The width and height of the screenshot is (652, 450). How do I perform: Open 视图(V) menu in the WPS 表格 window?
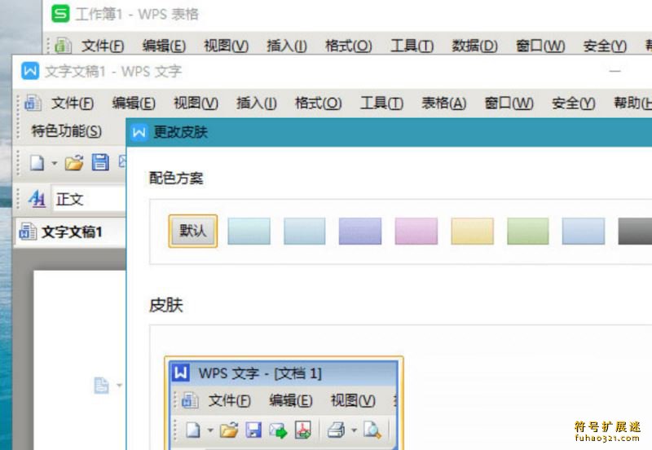coord(226,46)
